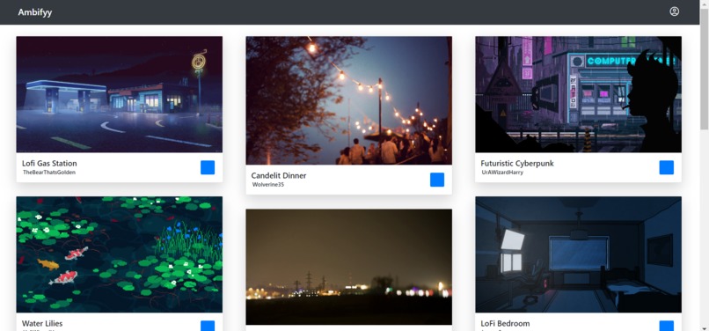This screenshot has width=709, height=331.
Task: Open the user account profile icon
Action: pos(674,11)
